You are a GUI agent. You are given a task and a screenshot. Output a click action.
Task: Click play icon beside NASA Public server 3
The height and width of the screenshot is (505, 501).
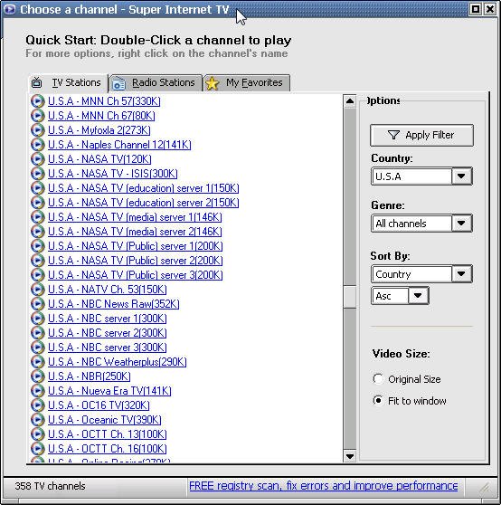(37, 275)
